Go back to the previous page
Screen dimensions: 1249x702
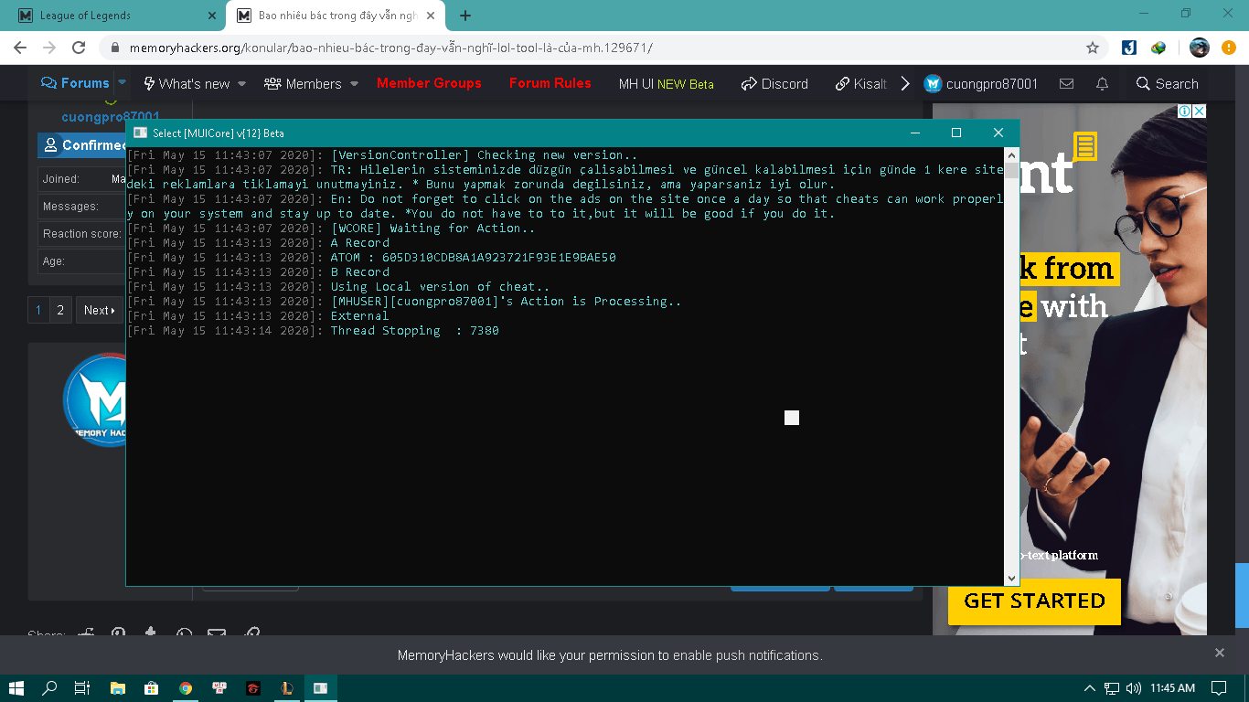pos(20,48)
